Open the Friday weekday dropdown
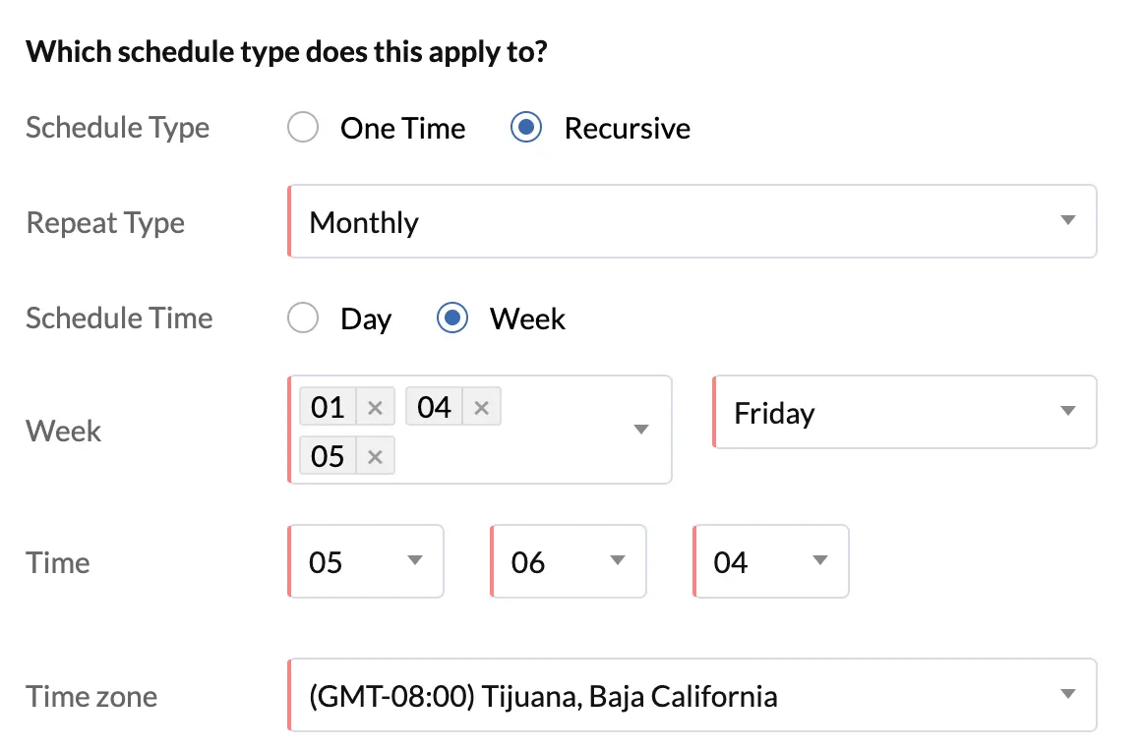Viewport: 1142px width, 750px height. 905,412
